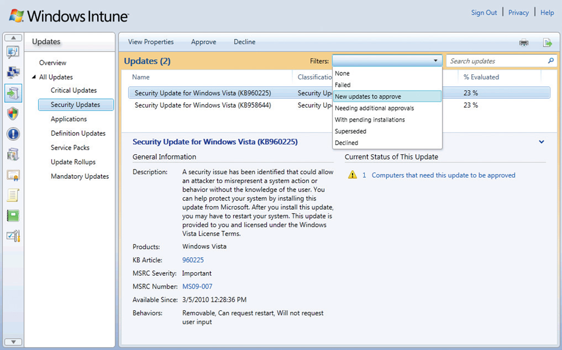Click the General Information section heading
Image resolution: width=562 pixels, height=350 pixels.
click(x=164, y=157)
